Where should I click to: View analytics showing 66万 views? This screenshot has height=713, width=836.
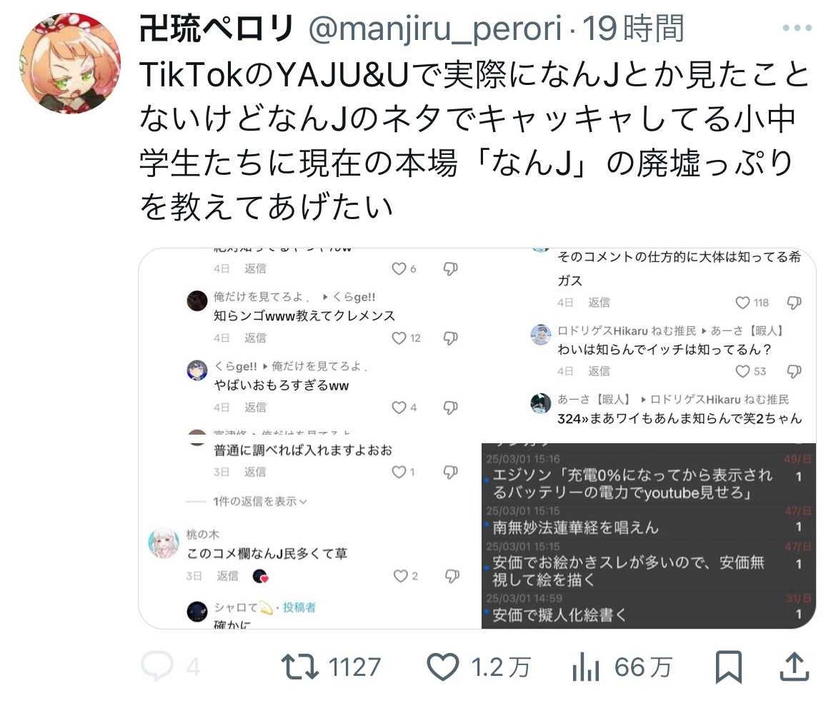click(x=586, y=667)
